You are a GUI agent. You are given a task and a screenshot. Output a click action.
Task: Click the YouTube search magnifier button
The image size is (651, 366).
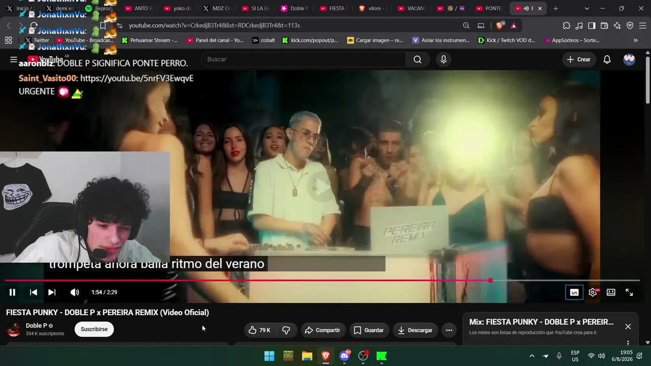pyautogui.click(x=418, y=59)
